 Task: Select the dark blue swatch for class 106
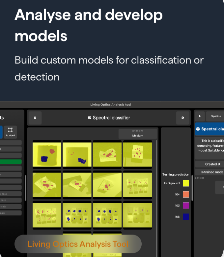(186, 217)
